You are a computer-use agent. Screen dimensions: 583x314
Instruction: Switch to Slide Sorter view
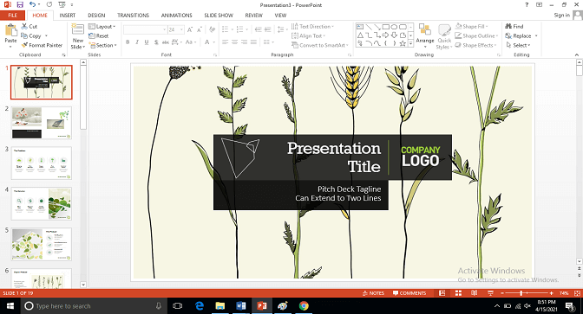pyautogui.click(x=458, y=293)
